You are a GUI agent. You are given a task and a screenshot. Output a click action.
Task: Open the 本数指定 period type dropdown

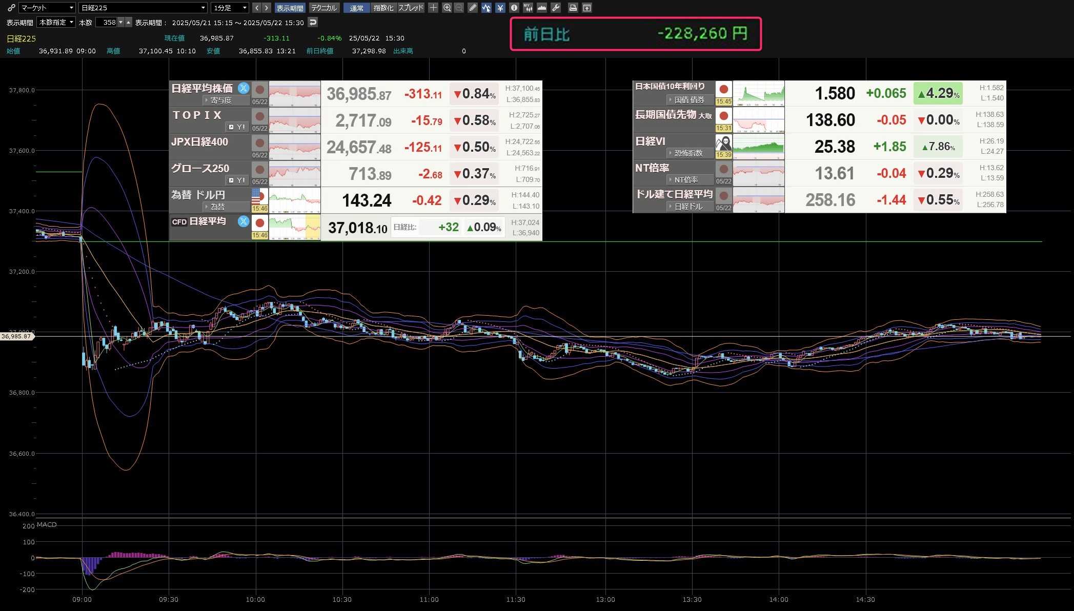[56, 22]
